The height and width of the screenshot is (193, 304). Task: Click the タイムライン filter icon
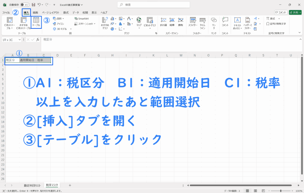pyautogui.click(x=202, y=22)
